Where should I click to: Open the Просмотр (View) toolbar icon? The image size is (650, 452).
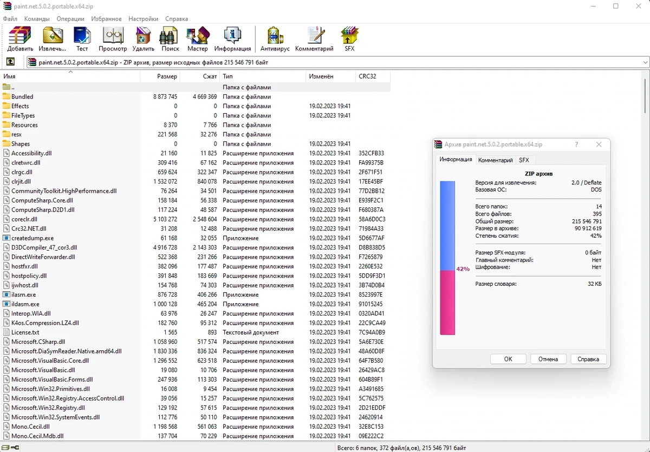[113, 35]
